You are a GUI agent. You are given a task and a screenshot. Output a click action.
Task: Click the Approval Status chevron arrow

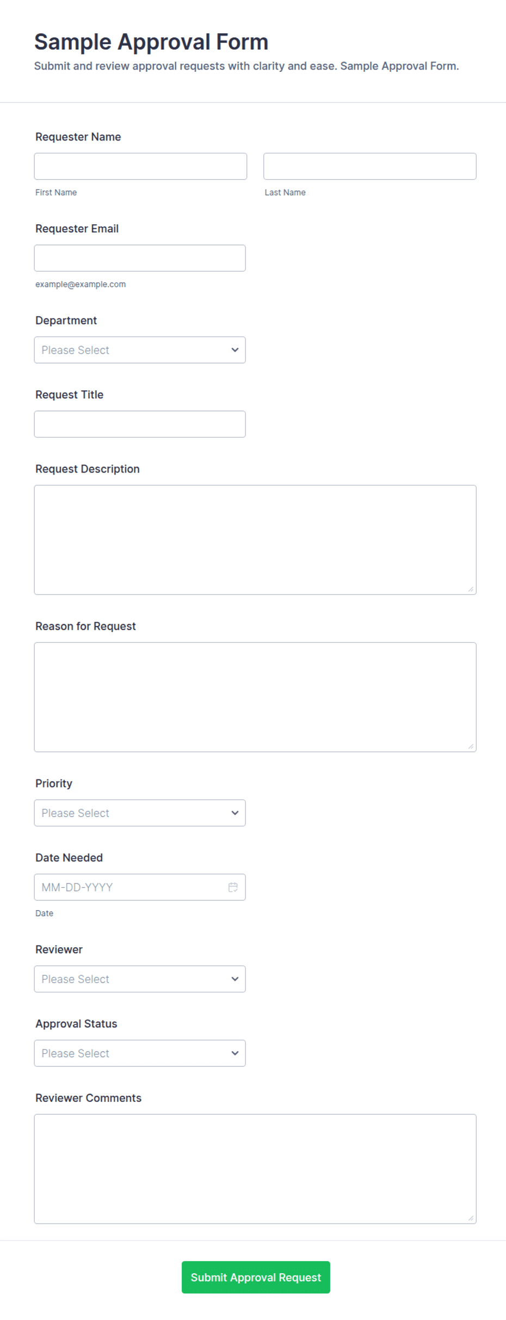click(x=235, y=1053)
